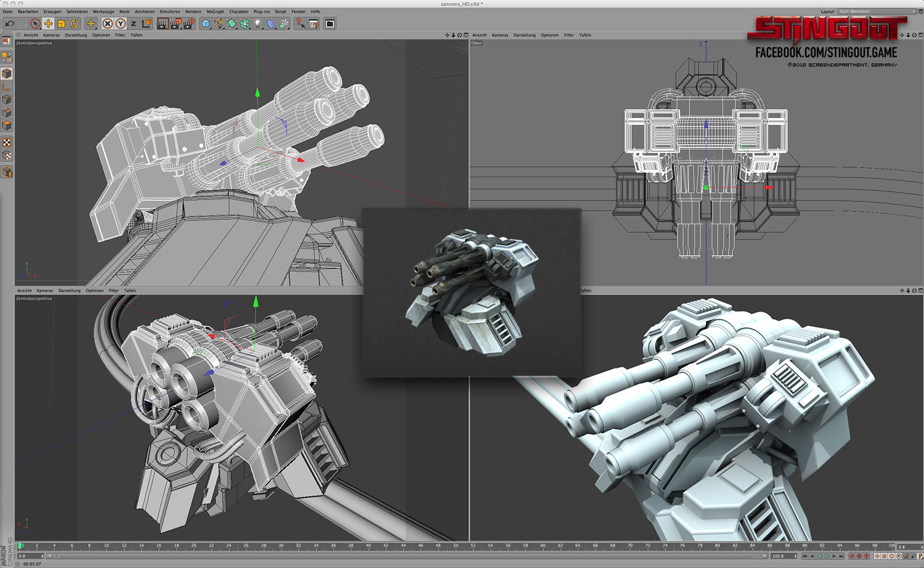
Task: Open Tafeln menu in bottom-left viewport
Action: click(130, 291)
